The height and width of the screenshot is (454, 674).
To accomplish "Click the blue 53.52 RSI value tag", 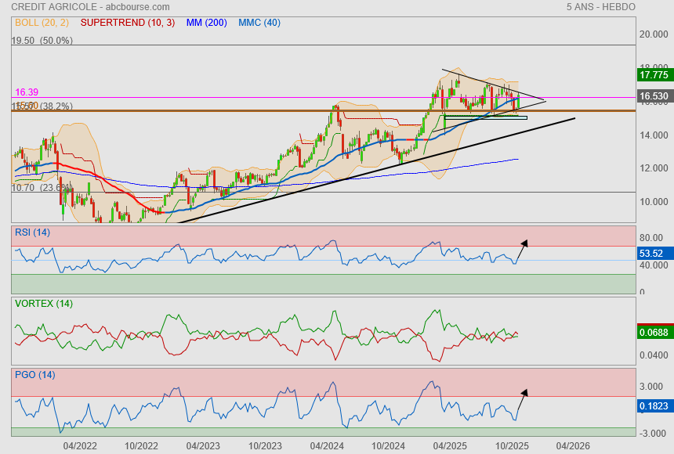I will [x=652, y=254].
